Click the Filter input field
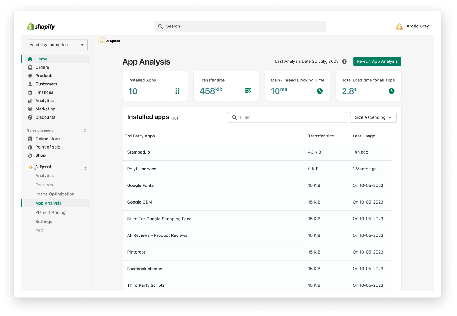 pos(288,117)
